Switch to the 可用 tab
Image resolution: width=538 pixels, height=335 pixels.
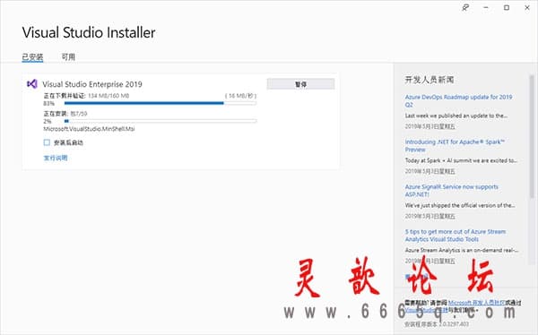(x=68, y=57)
